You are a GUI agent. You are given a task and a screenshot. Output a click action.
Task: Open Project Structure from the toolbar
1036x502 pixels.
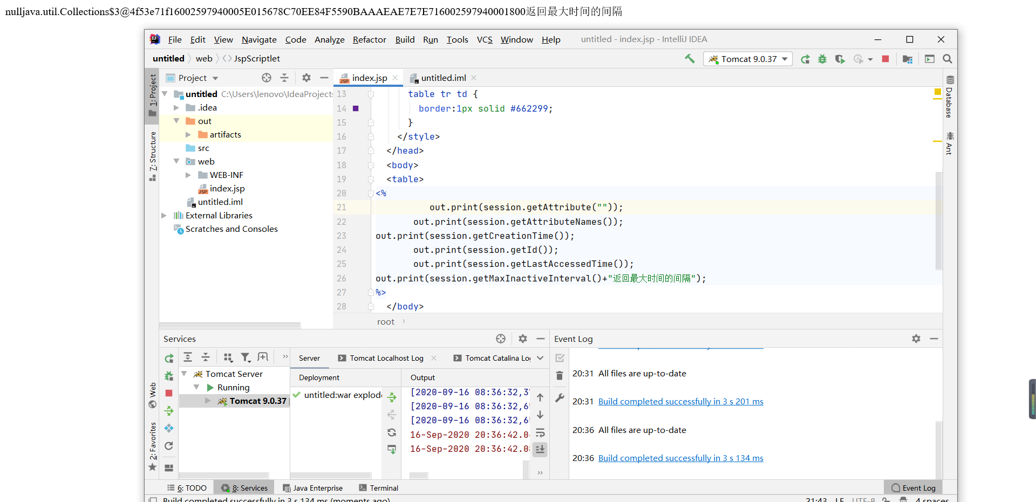tap(908, 59)
